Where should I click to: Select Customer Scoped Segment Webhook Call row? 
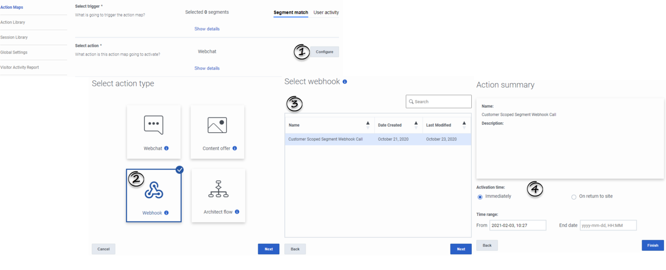click(x=378, y=139)
